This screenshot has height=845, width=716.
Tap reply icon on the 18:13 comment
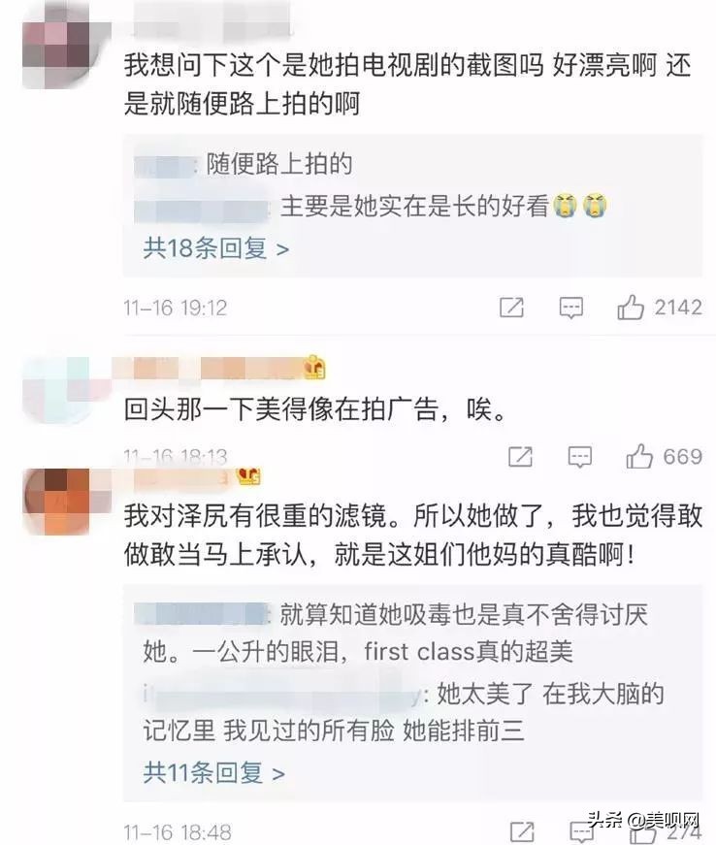point(580,458)
